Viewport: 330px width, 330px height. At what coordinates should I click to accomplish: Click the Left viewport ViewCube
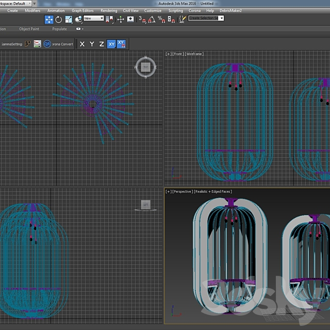click(145, 205)
